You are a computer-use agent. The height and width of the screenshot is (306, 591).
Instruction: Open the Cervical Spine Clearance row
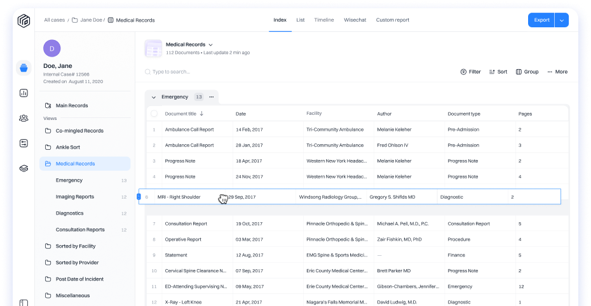pos(357,270)
